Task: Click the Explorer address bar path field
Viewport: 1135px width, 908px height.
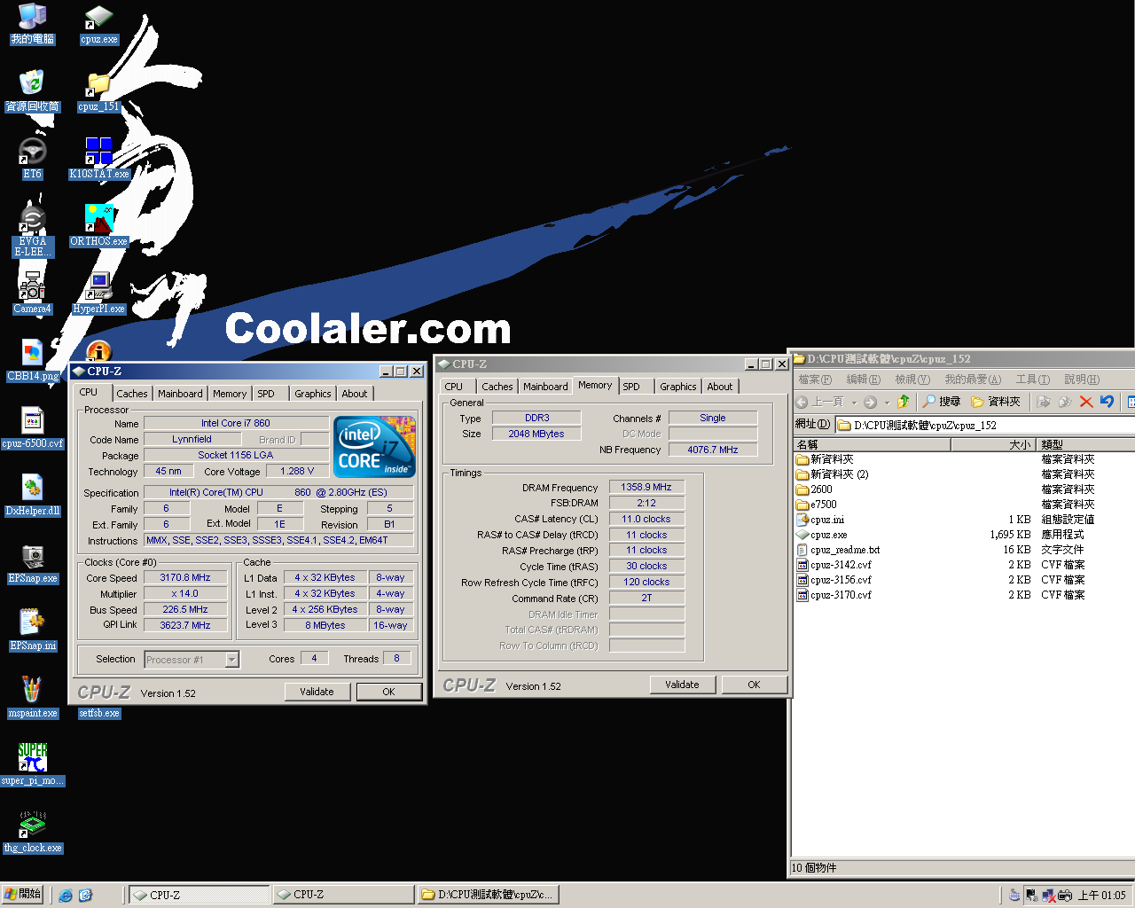Action: click(x=984, y=426)
